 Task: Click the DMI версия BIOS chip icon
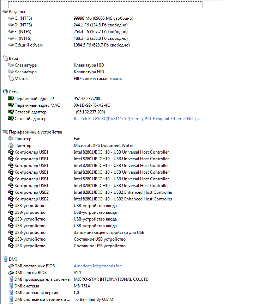point(11,273)
